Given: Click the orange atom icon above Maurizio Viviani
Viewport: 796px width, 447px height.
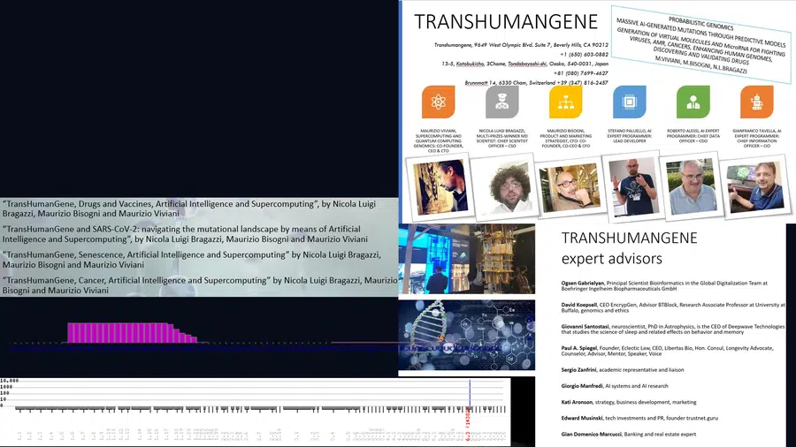Looking at the screenshot, I should coord(438,102).
